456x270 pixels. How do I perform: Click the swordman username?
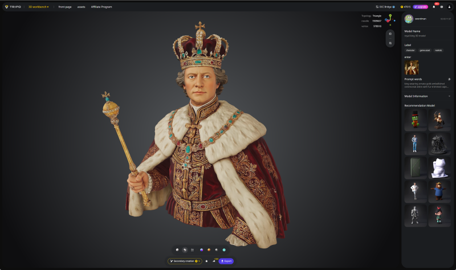420,19
